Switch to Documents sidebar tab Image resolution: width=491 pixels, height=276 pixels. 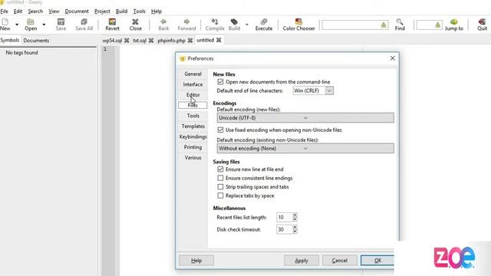pyautogui.click(x=36, y=41)
